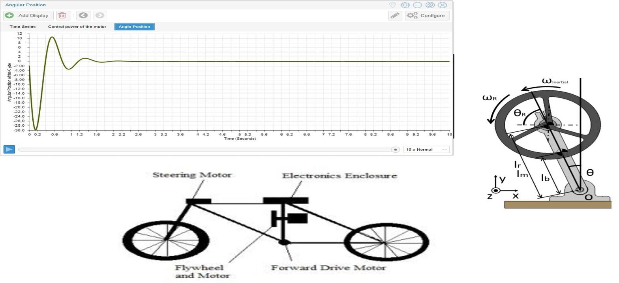Click the pencil edit icon
Screen dimensions: 619x283
(x=395, y=15)
